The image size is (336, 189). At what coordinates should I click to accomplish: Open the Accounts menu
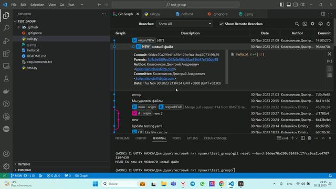[6, 154]
